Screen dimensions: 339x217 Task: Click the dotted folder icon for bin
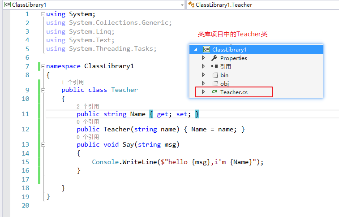(x=214, y=75)
